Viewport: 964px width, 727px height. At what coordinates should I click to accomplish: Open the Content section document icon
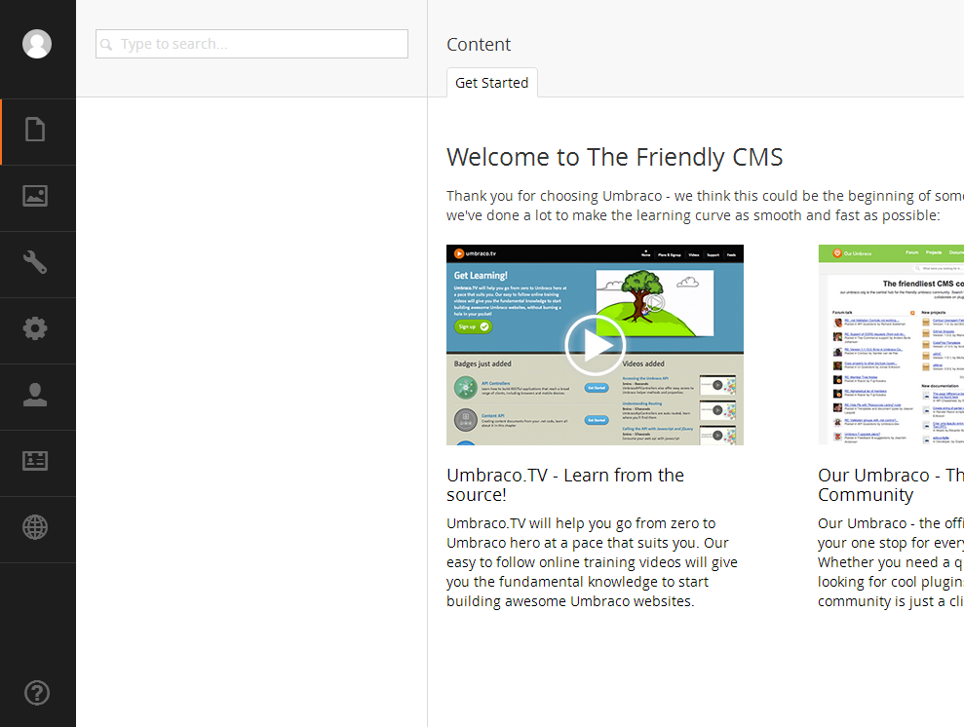pyautogui.click(x=35, y=130)
